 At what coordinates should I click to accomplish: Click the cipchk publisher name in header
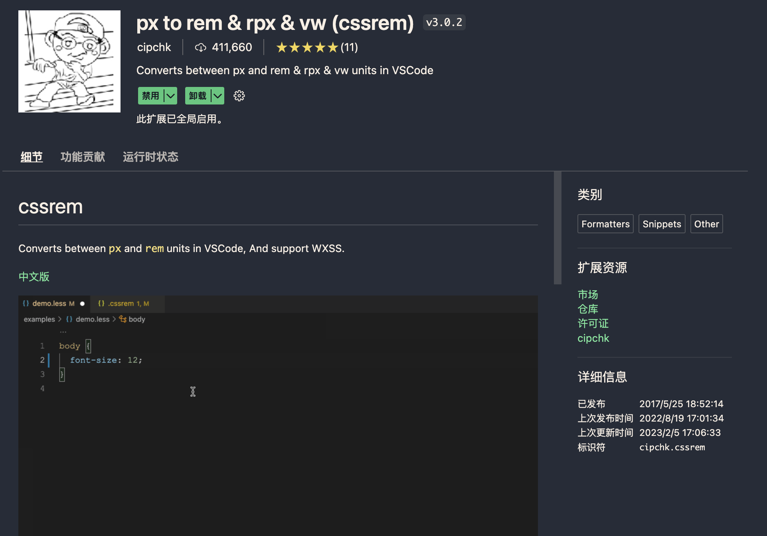[x=154, y=47]
